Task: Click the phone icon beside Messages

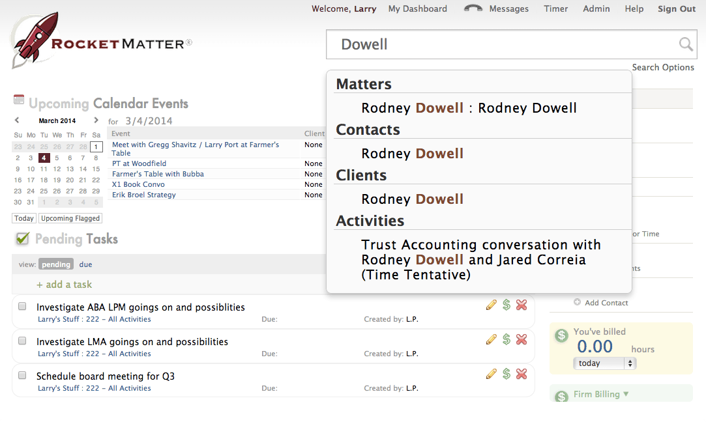Action: pyautogui.click(x=473, y=8)
